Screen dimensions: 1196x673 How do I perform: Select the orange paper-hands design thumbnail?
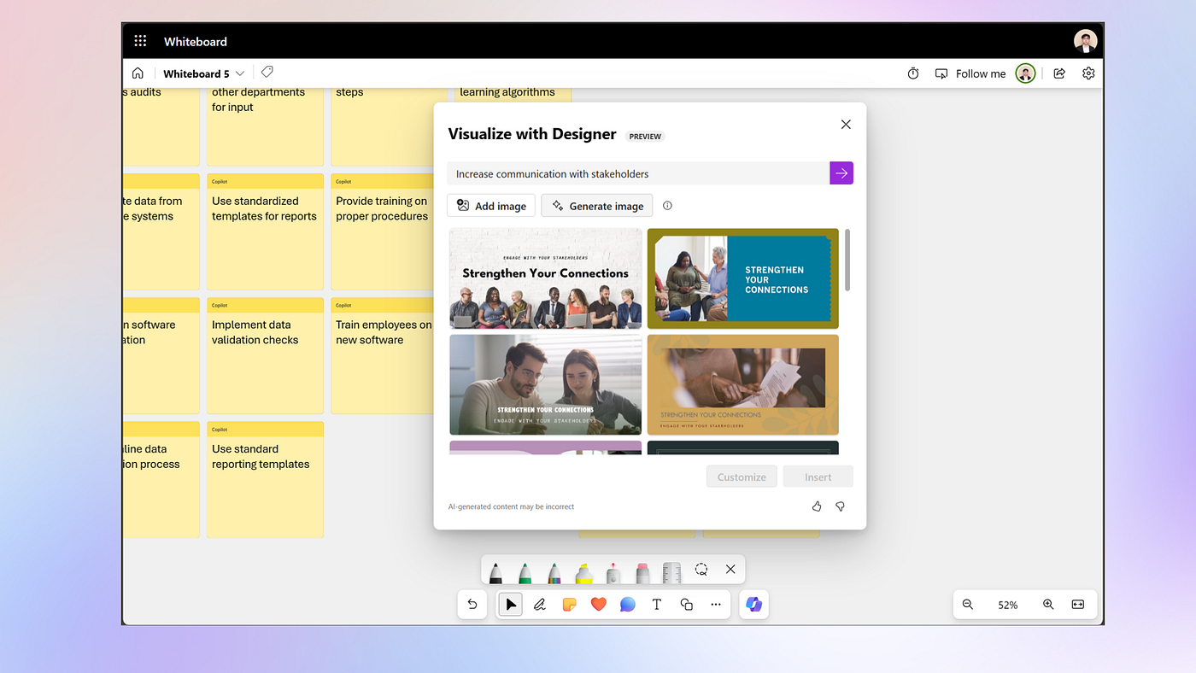tap(743, 385)
